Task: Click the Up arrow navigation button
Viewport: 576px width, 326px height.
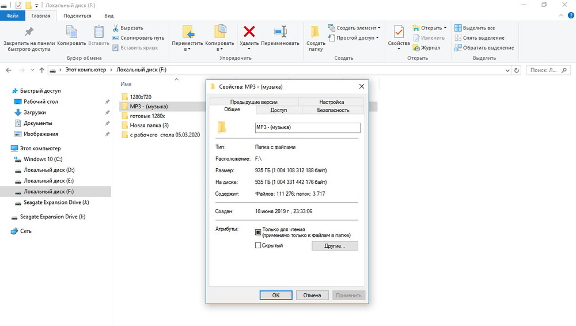Action: (41, 70)
